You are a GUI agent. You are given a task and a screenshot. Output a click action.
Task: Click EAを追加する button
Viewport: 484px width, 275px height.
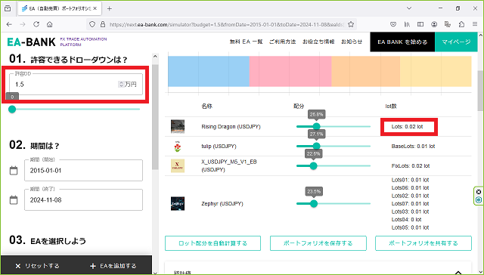coord(113,266)
